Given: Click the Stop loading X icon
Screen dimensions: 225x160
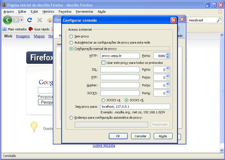Looking at the screenshot, I should click(x=39, y=20).
